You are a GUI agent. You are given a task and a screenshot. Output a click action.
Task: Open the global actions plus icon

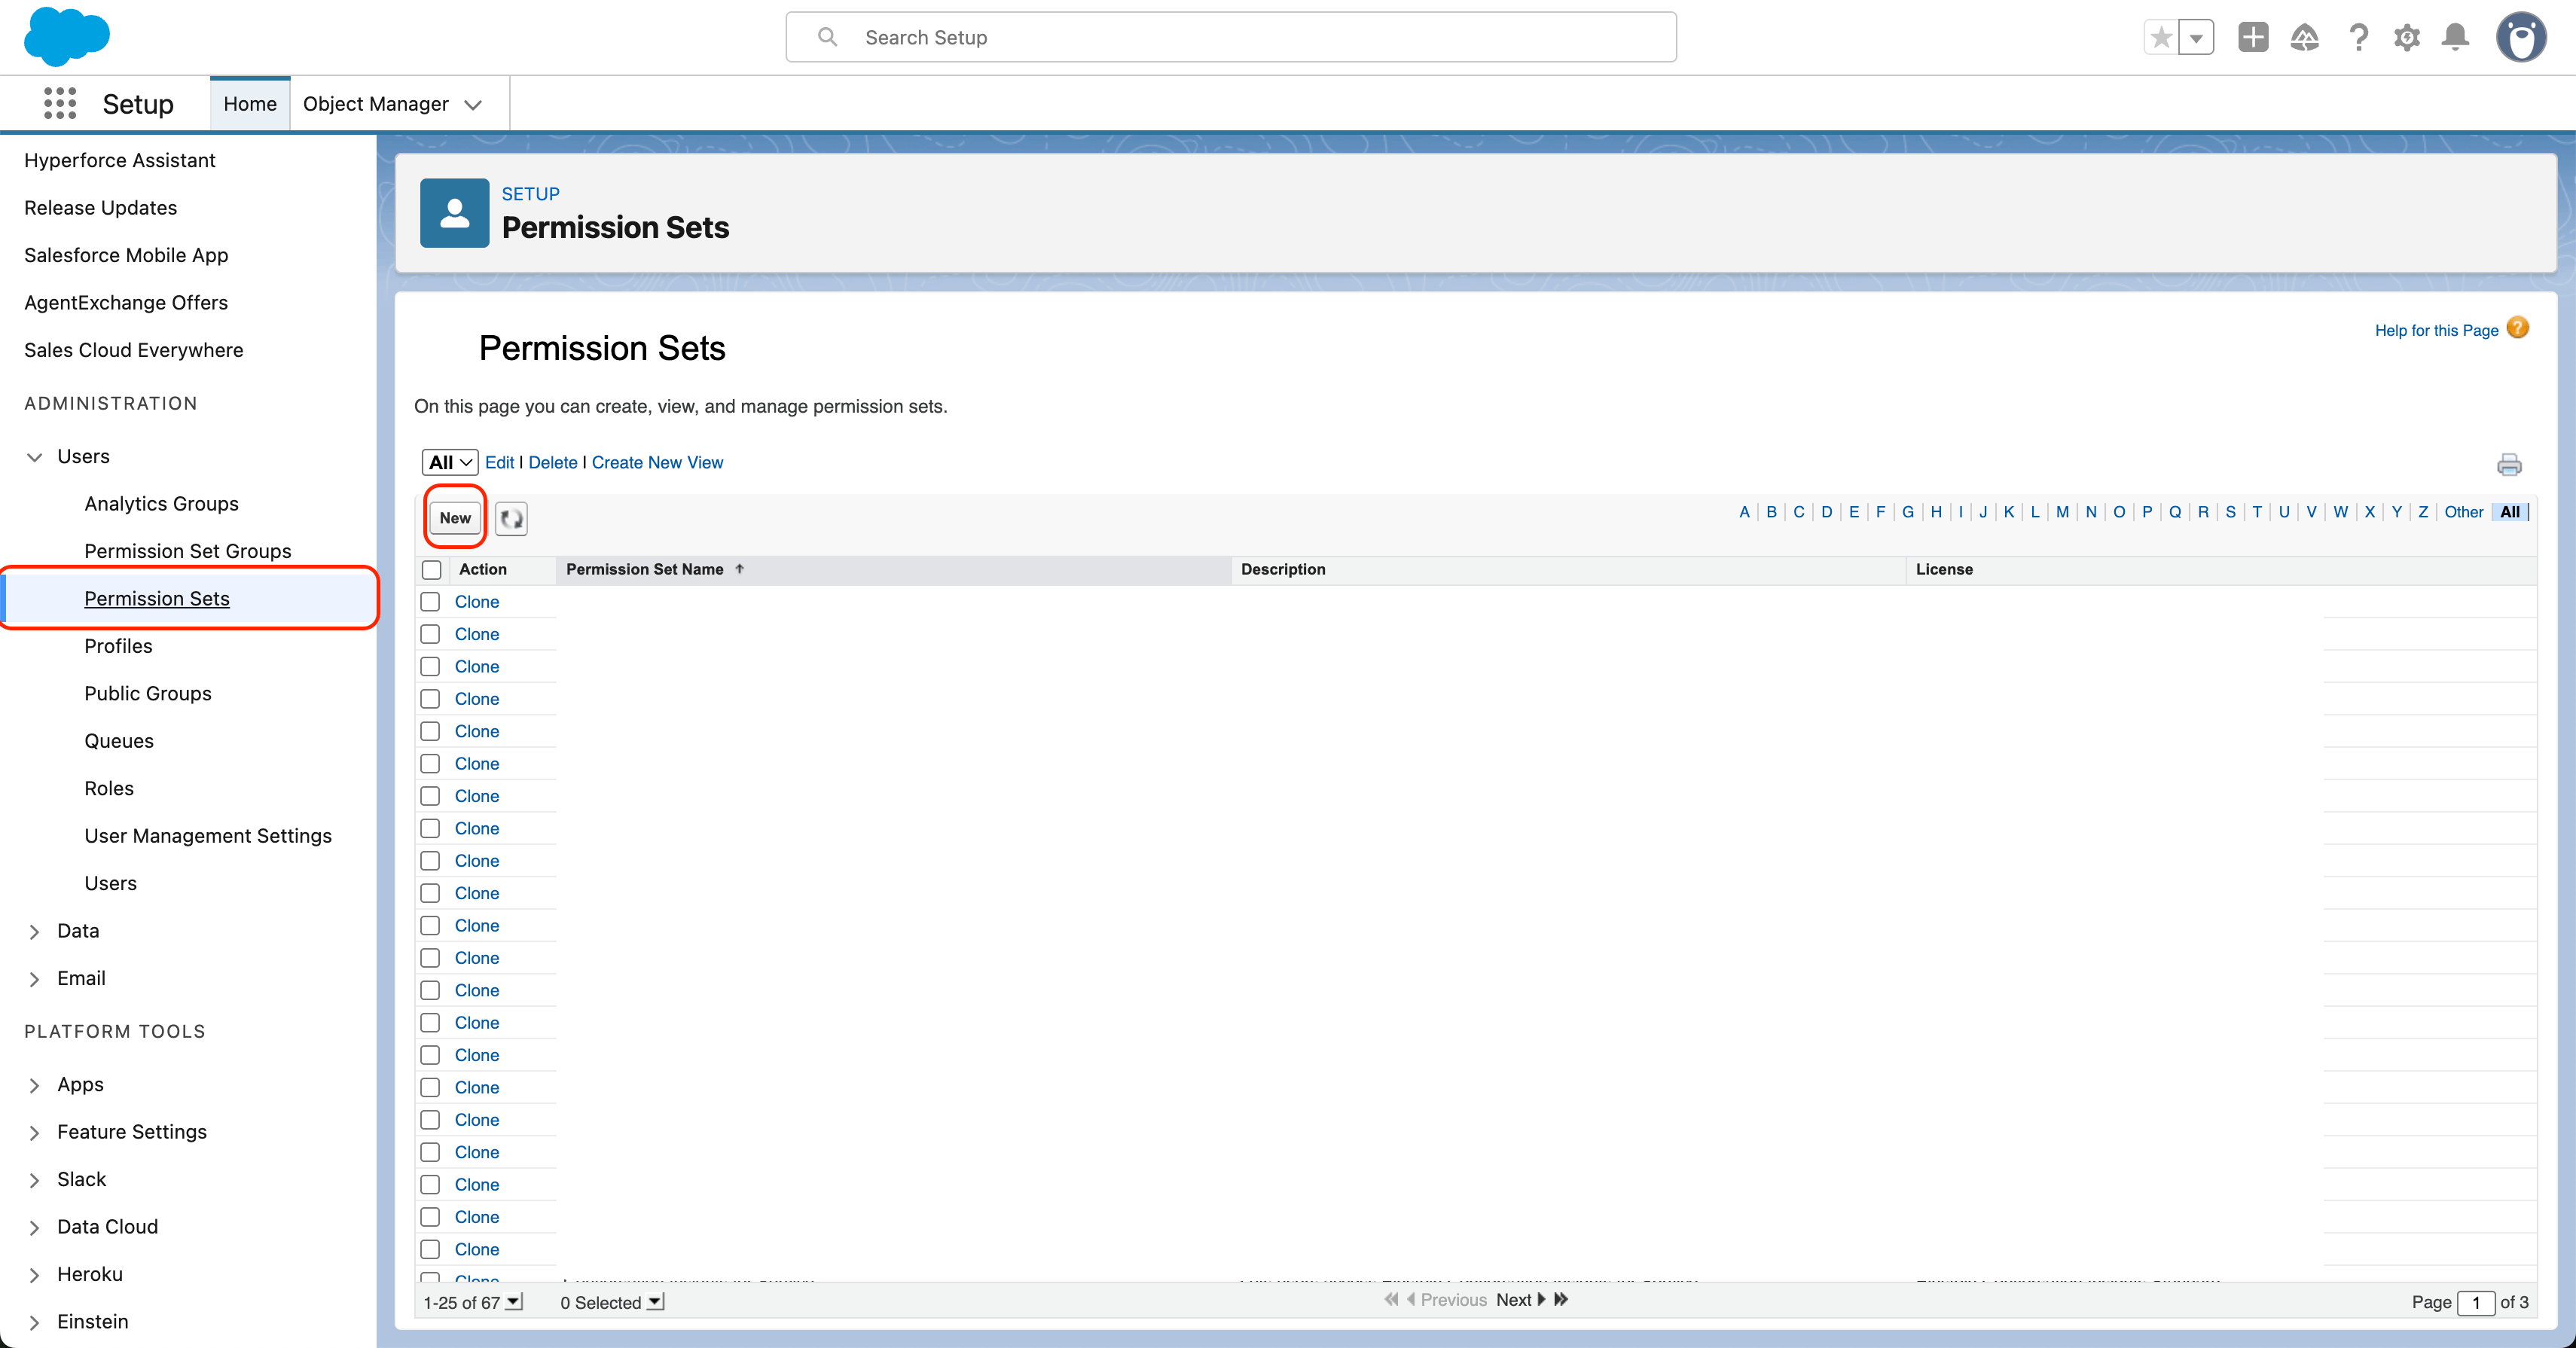[x=2253, y=38]
